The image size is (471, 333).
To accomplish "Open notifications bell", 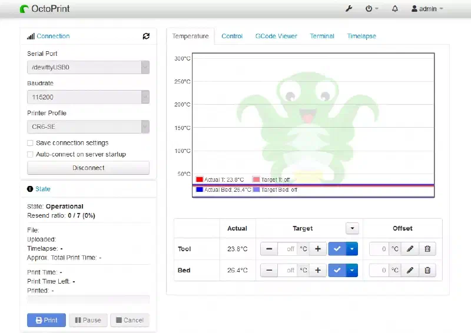I will click(395, 9).
